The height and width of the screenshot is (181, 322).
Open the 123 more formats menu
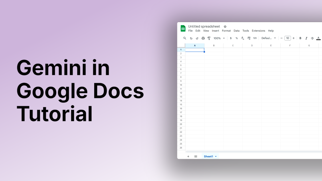click(x=255, y=38)
